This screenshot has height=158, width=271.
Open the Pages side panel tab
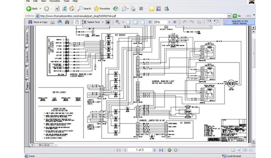click(x=27, y=86)
